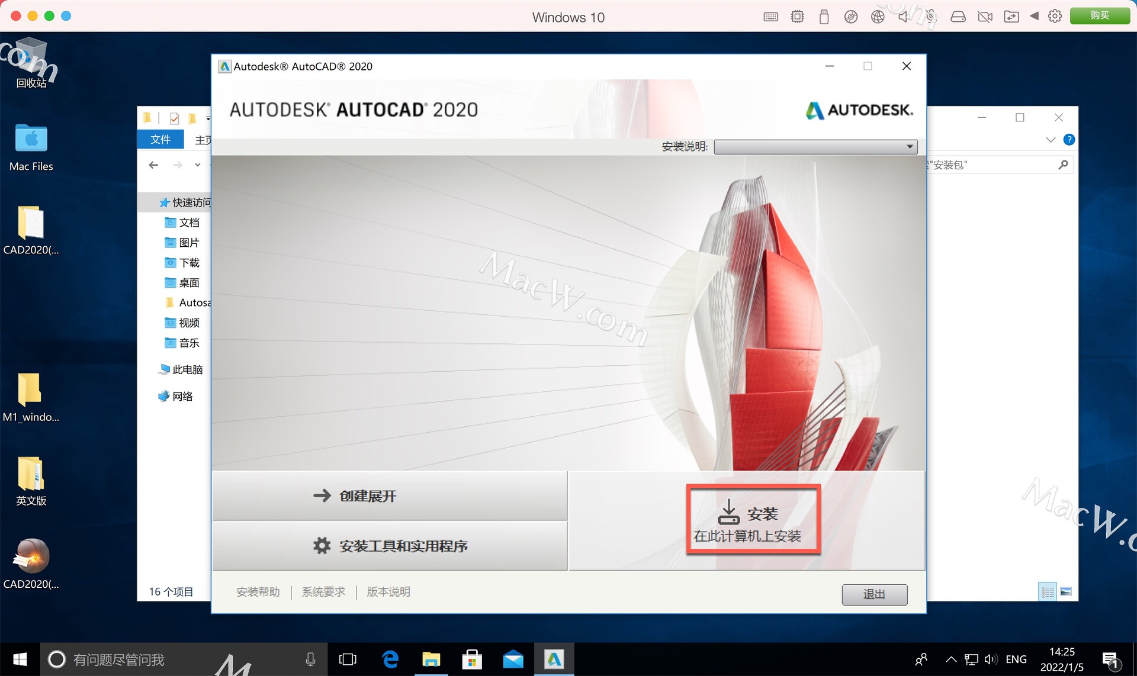This screenshot has height=676, width=1137.
Task: Click the Installation Help link
Action: (x=258, y=591)
